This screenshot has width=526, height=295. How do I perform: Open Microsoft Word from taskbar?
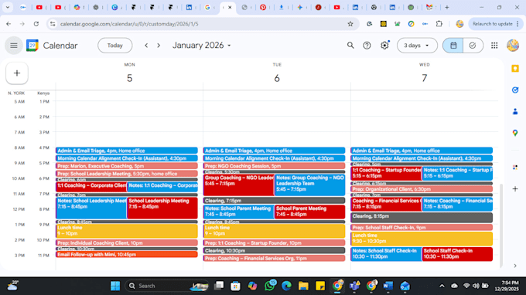388,286
